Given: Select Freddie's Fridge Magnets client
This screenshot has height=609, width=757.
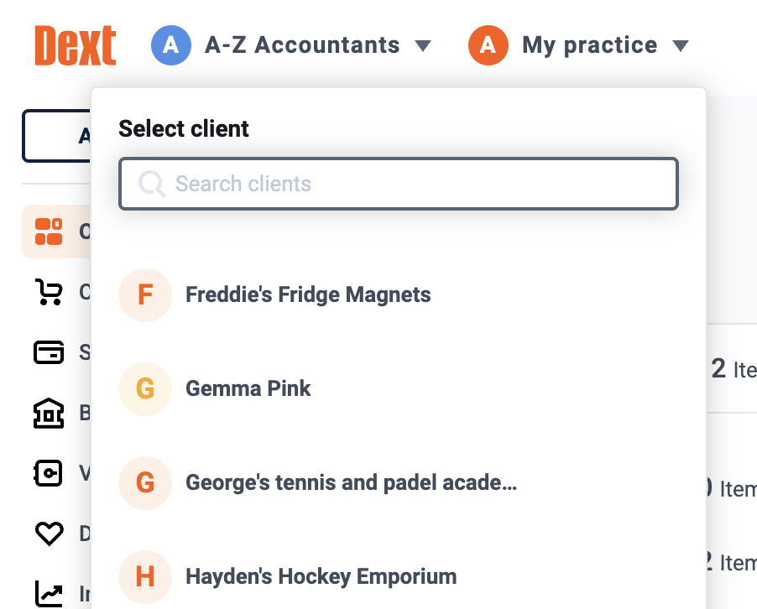Looking at the screenshot, I should [399, 294].
